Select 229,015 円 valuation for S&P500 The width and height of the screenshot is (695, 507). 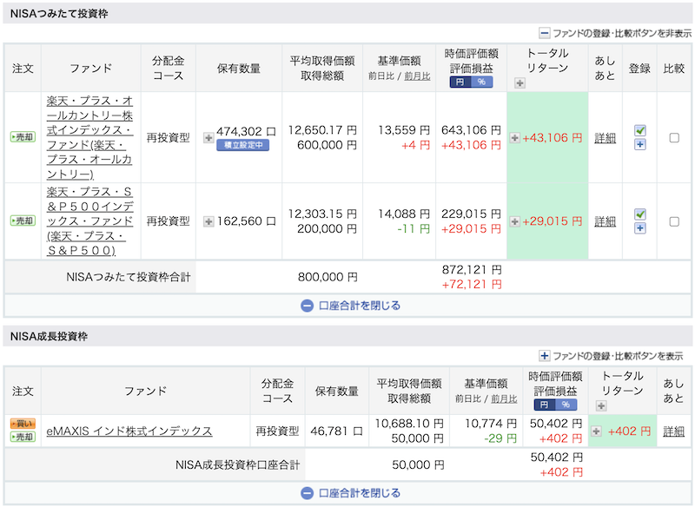(x=471, y=214)
